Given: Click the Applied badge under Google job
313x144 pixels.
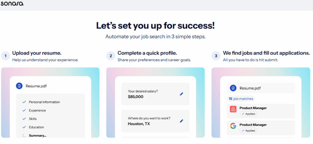Looking at the screenshot, I should [x=248, y=131].
